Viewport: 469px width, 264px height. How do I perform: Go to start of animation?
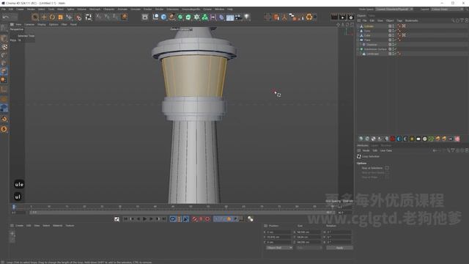tap(125, 219)
